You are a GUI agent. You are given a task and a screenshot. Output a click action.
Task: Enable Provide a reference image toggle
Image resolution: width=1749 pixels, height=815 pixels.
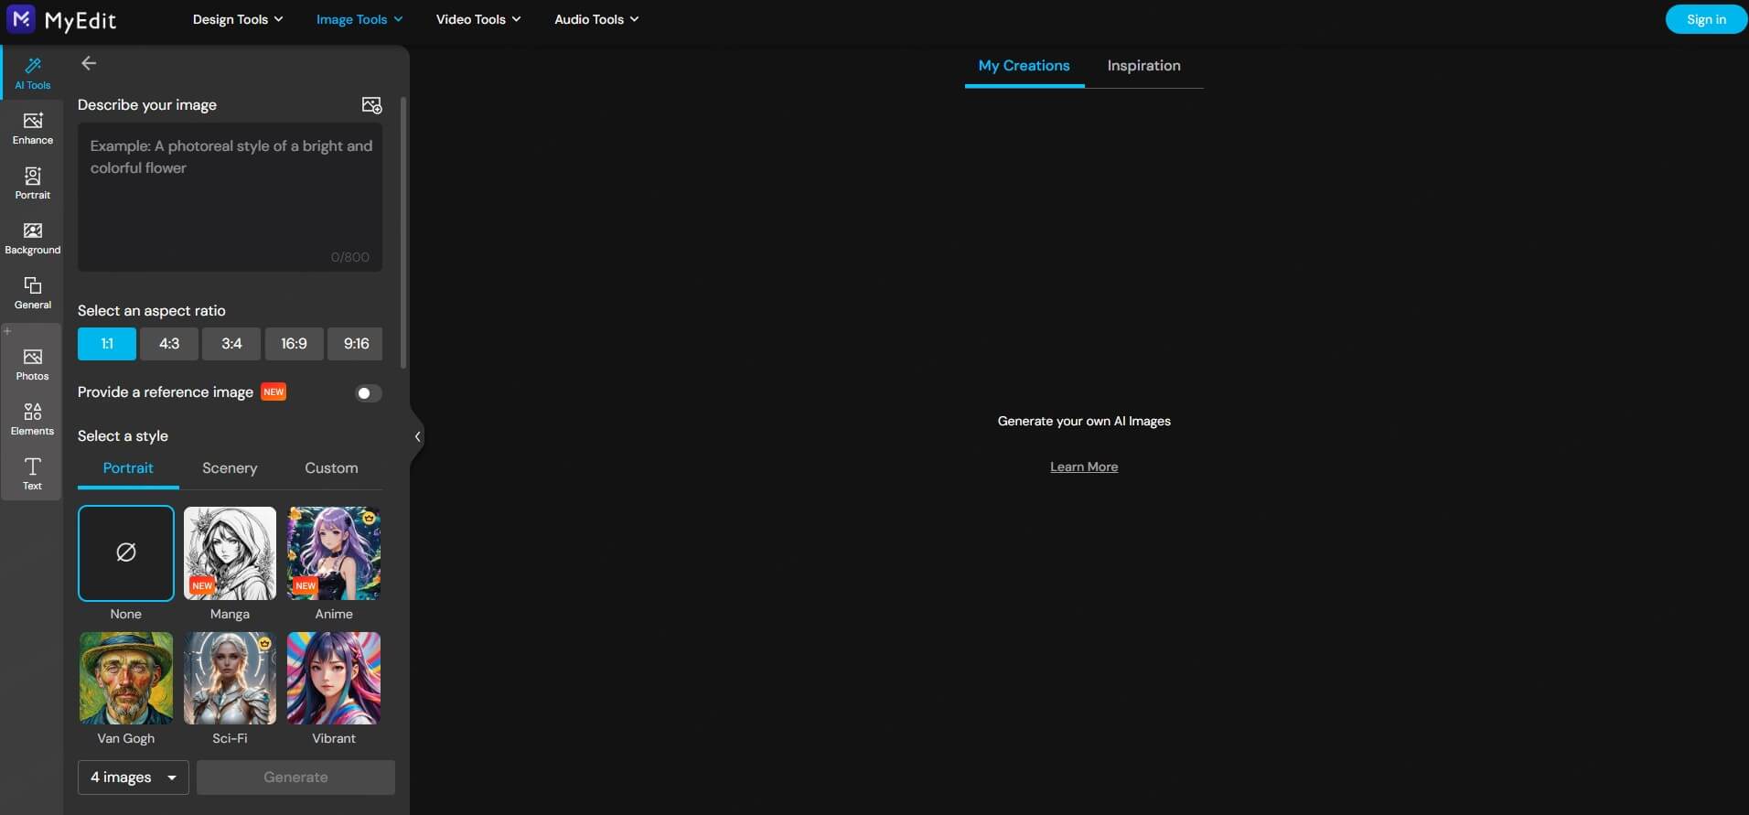click(368, 393)
